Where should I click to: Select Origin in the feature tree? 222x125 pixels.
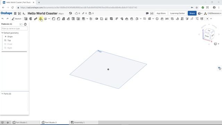(10, 36)
